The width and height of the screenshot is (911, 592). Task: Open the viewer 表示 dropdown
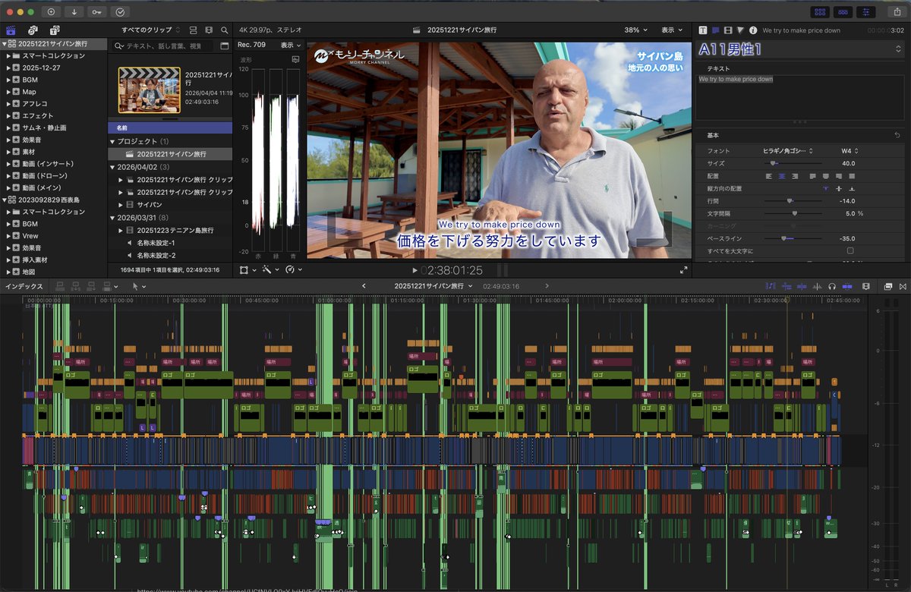671,30
